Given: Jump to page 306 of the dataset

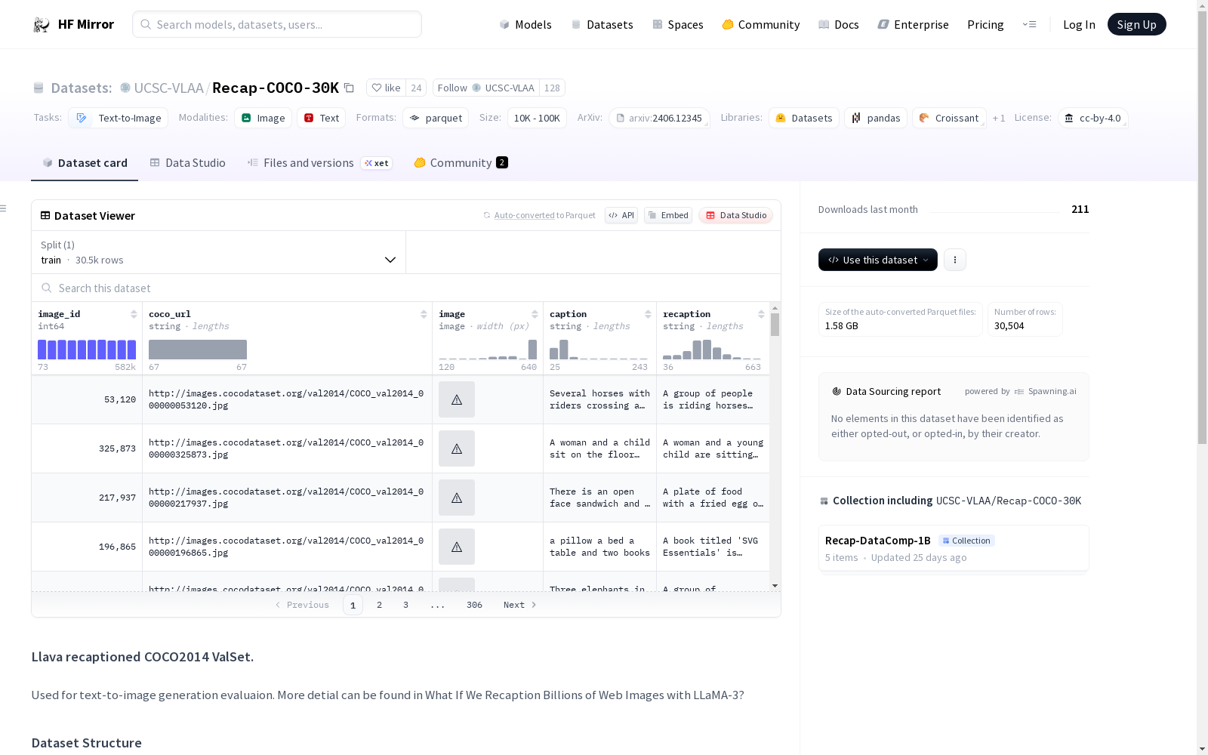Looking at the screenshot, I should pos(474,605).
